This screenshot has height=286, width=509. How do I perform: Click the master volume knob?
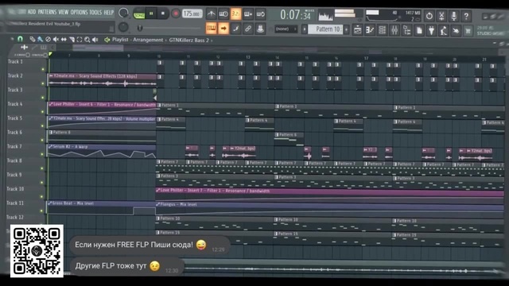pyautogui.click(x=123, y=13)
